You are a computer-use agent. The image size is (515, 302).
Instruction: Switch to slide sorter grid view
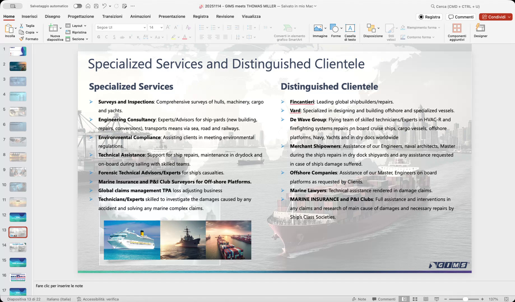[x=415, y=299]
